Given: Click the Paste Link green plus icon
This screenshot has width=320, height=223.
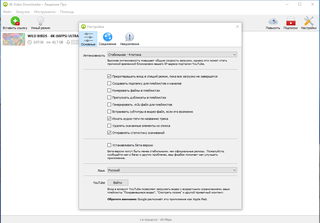Looking at the screenshot, I should (15, 21).
